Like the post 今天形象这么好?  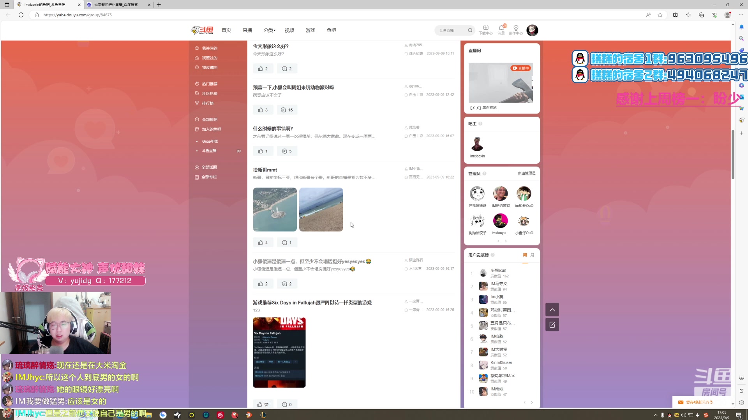tap(263, 68)
